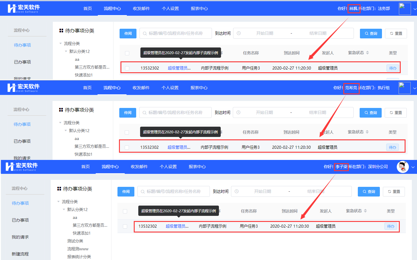Click the broken avatar image beside 执行组

coord(404,88)
